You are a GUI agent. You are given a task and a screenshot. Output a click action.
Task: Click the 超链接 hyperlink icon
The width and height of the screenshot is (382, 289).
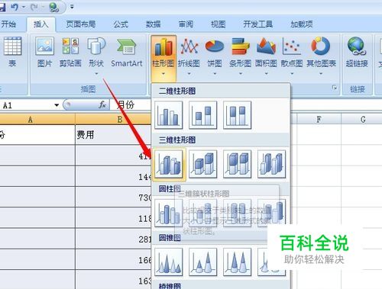tap(357, 53)
